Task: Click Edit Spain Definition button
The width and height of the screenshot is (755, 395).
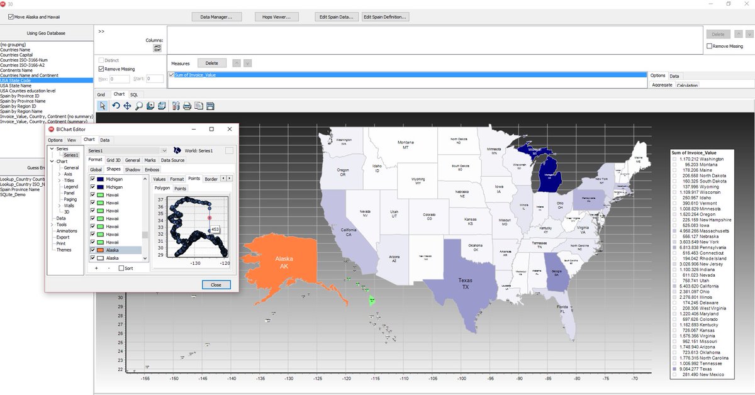Action: point(386,17)
